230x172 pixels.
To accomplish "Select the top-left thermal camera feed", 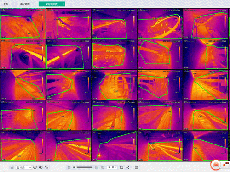I will point(23,23).
